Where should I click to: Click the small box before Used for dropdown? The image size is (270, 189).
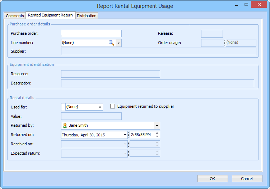[63, 107]
